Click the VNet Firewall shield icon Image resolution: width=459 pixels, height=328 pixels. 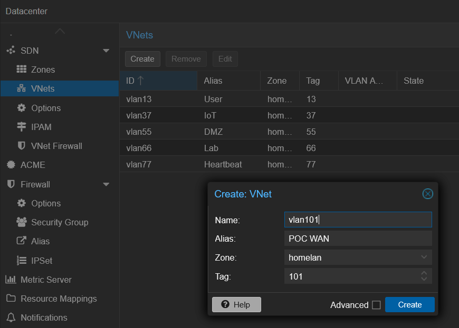coord(22,146)
